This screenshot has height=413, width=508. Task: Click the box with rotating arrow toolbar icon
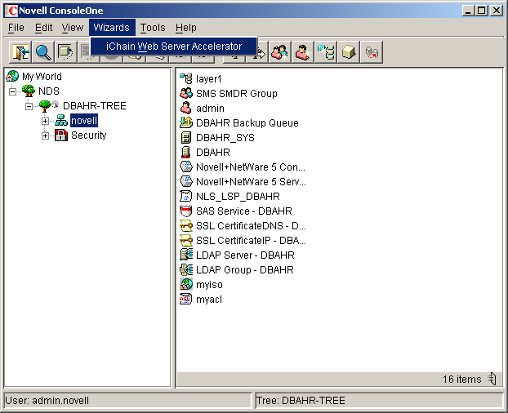[66, 51]
